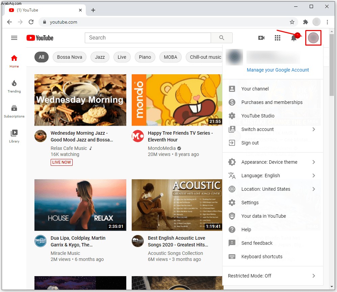
Task: Open Settings from account menu
Action: (273, 203)
